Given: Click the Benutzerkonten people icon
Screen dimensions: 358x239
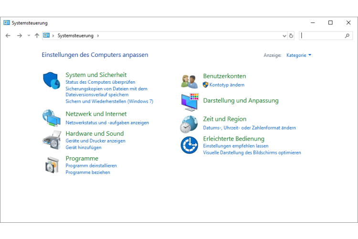Looking at the screenshot, I should coord(189,81).
